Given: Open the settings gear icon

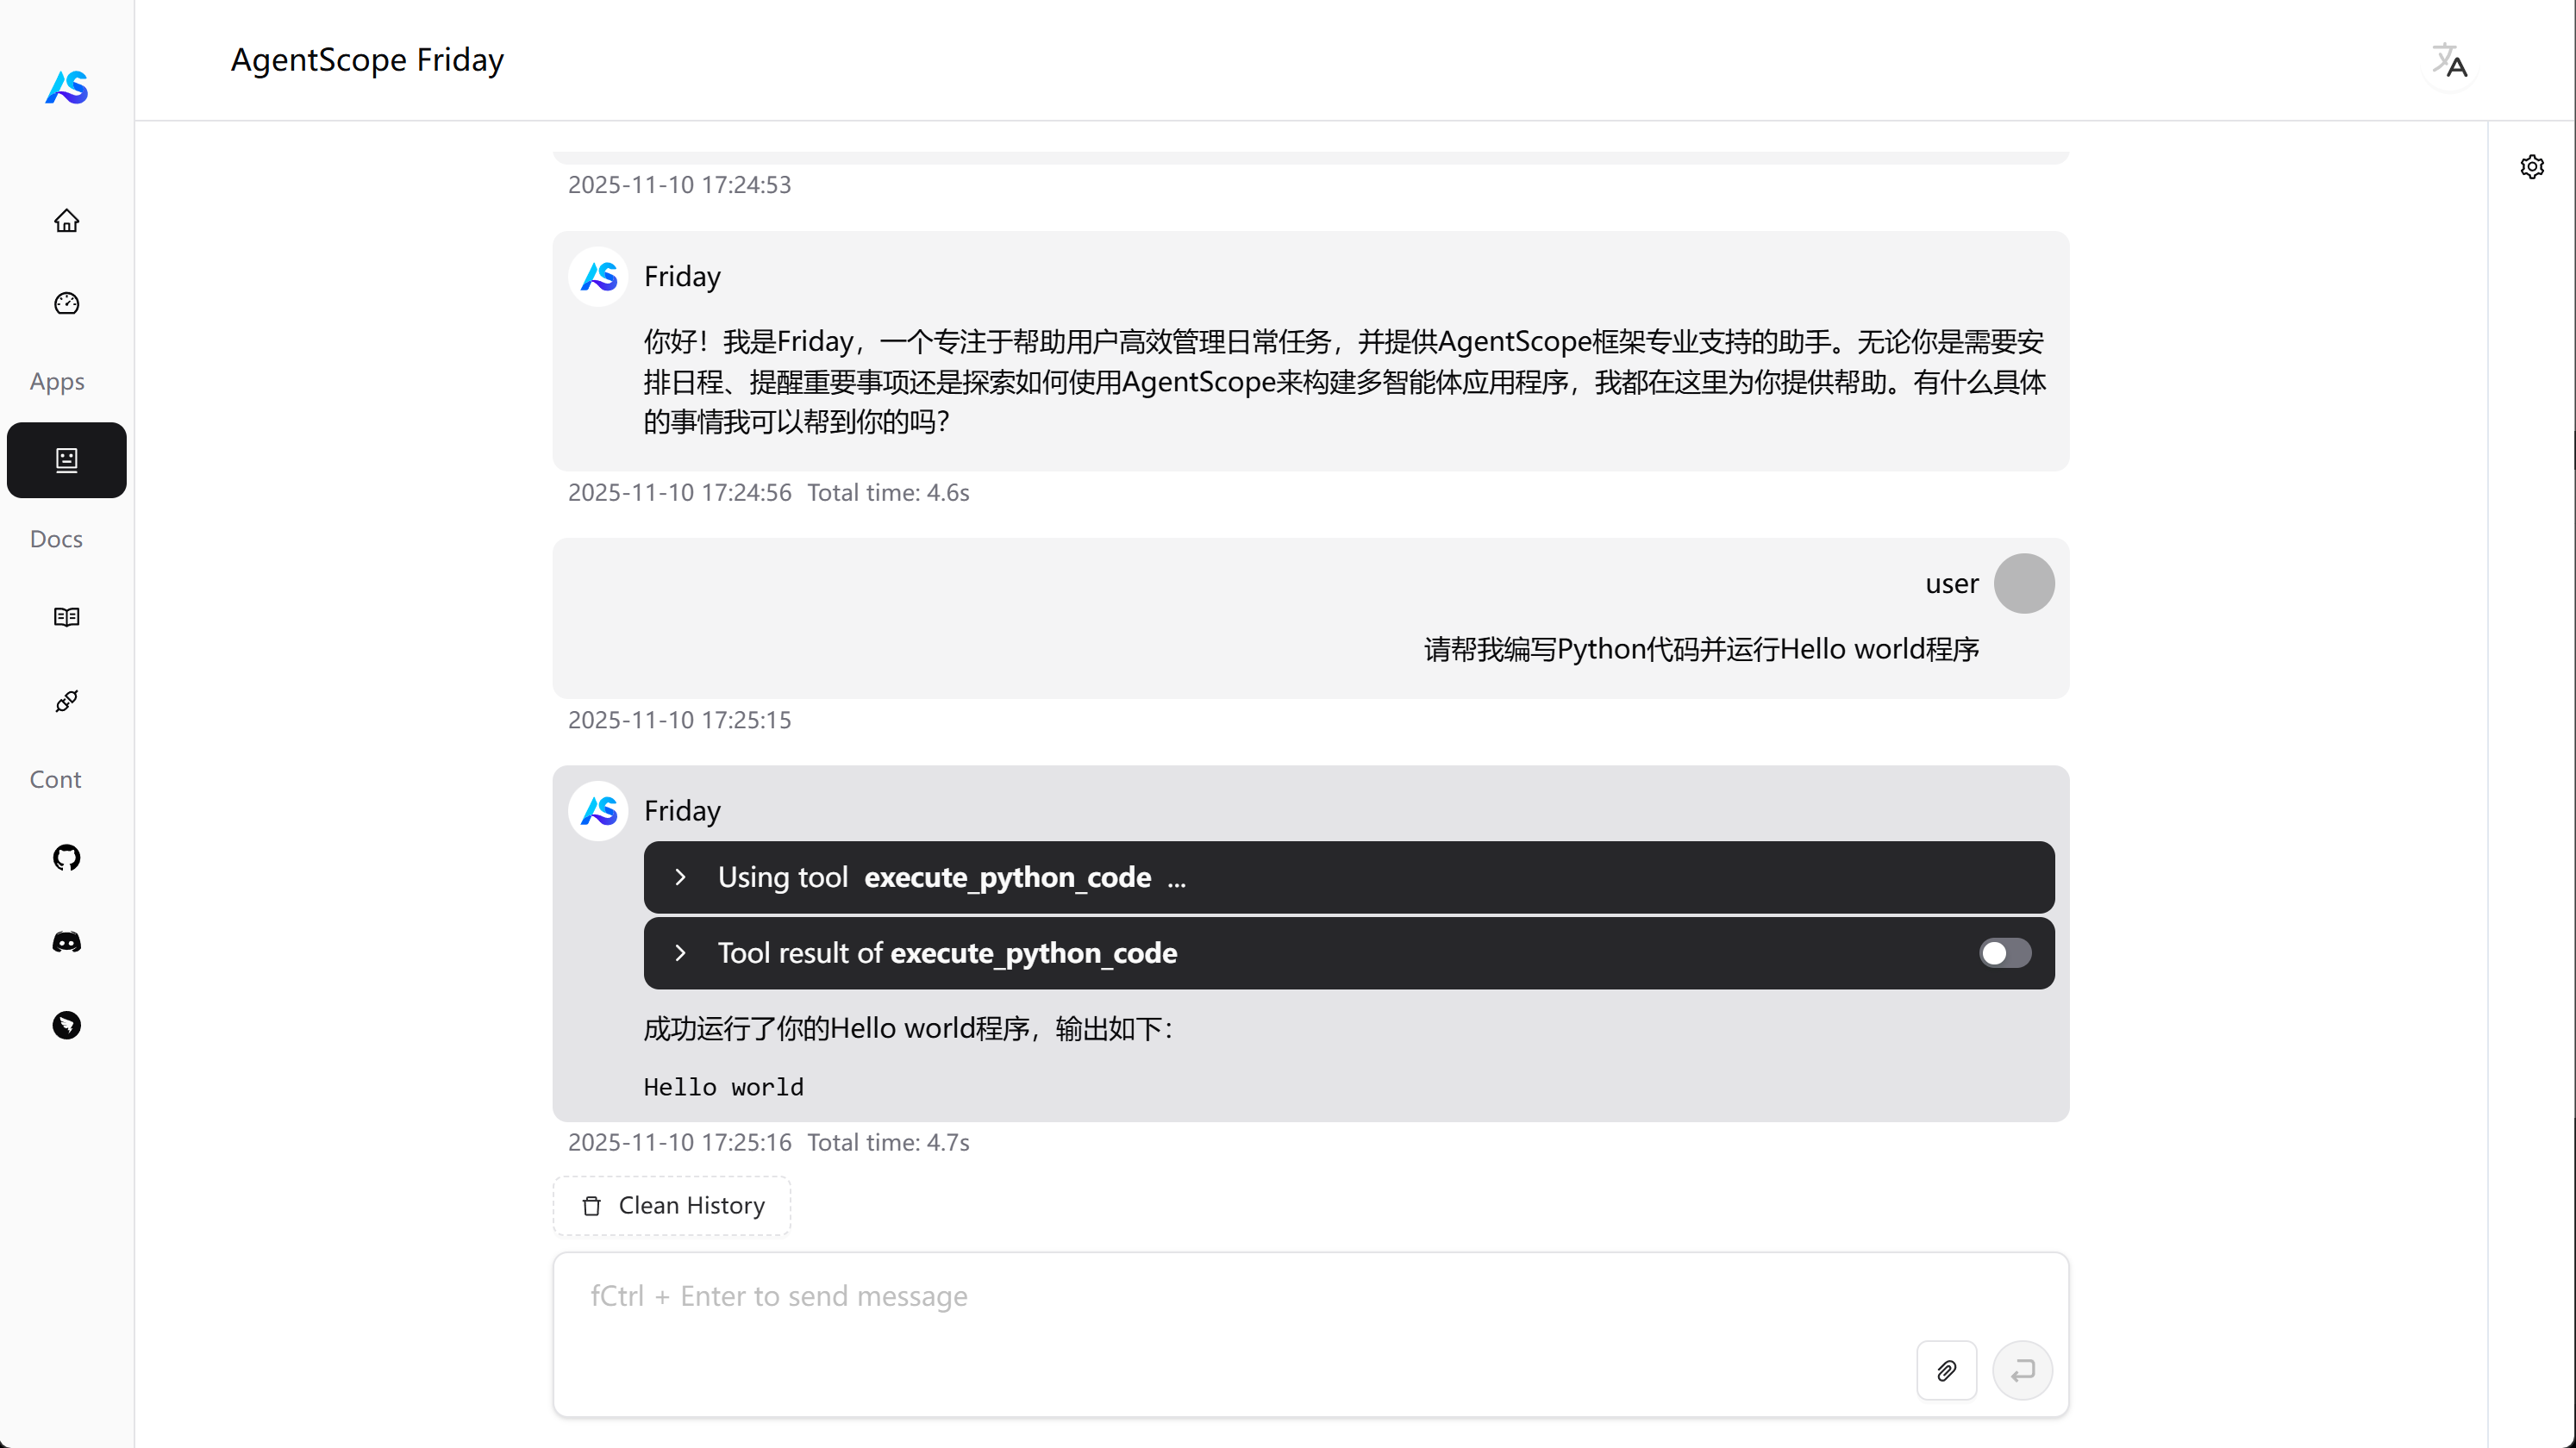Looking at the screenshot, I should pyautogui.click(x=2532, y=166).
